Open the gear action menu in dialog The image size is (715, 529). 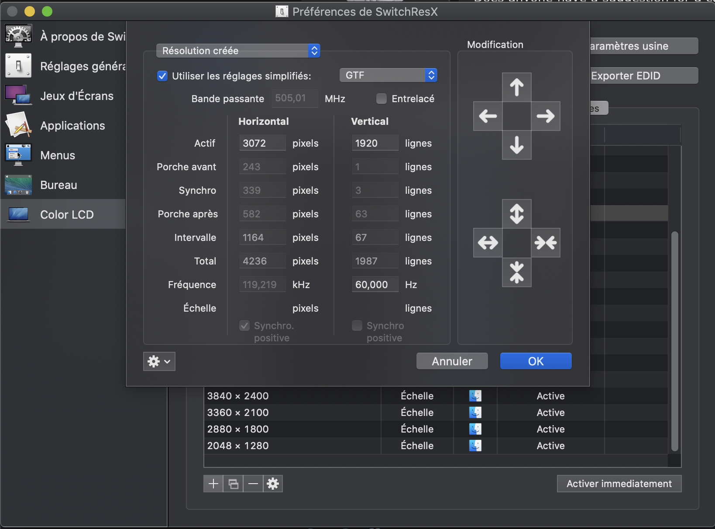159,361
